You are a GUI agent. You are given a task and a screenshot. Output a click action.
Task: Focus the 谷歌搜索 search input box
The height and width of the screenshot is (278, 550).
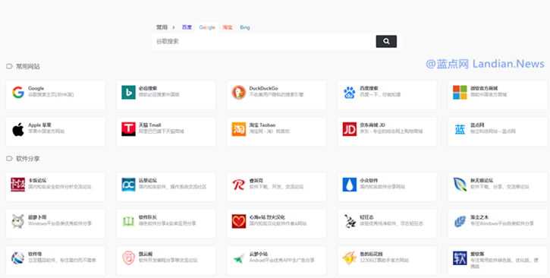(264, 42)
